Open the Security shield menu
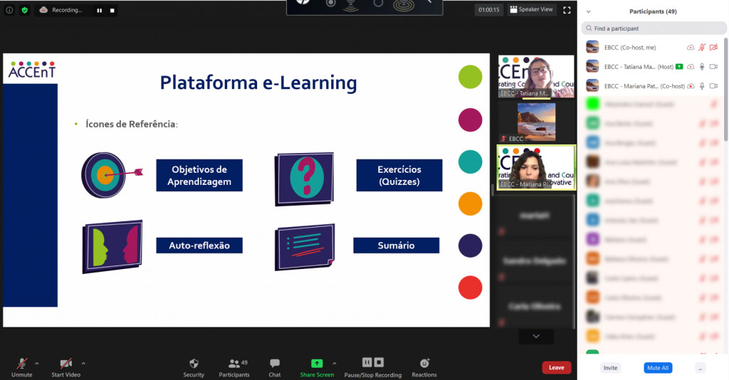Viewport: 729px width, 380px height. click(x=194, y=364)
